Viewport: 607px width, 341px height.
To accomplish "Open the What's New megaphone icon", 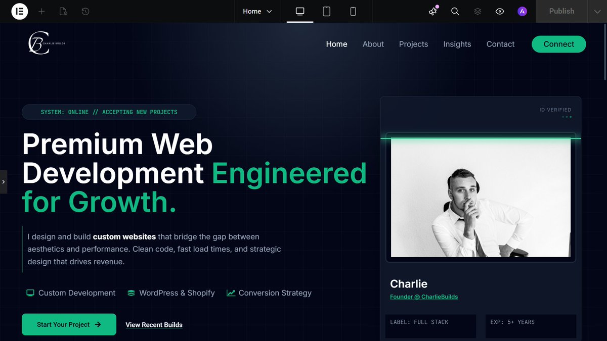I will (433, 11).
